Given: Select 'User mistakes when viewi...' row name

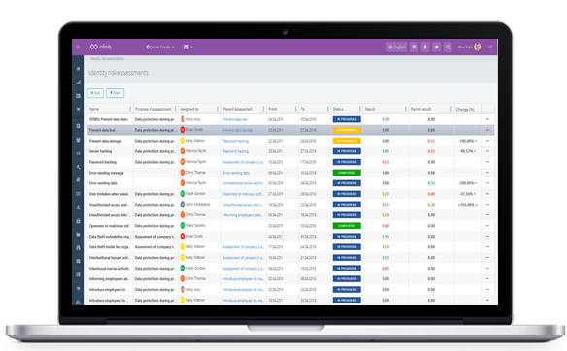Looking at the screenshot, I should [110, 194].
